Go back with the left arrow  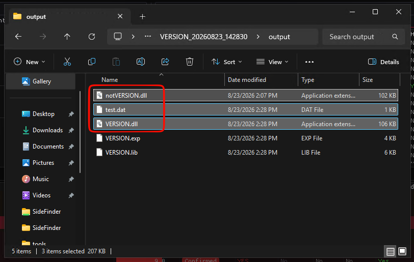(x=18, y=37)
